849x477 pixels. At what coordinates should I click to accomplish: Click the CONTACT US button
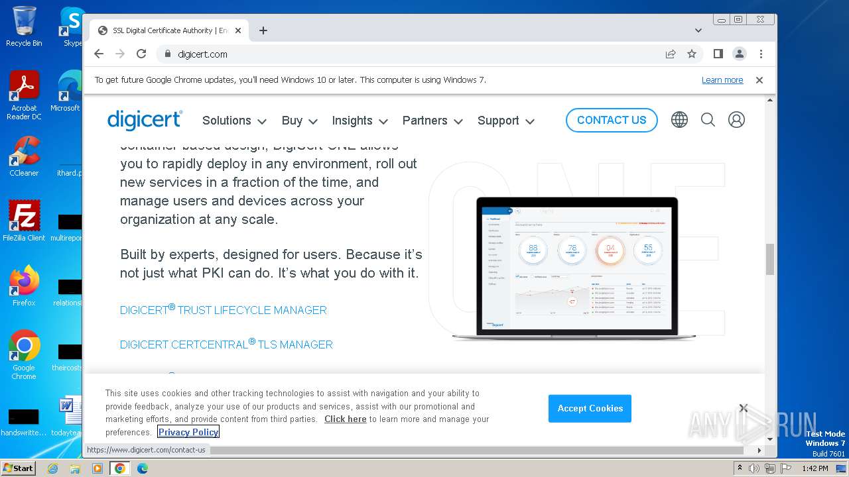[x=612, y=120]
